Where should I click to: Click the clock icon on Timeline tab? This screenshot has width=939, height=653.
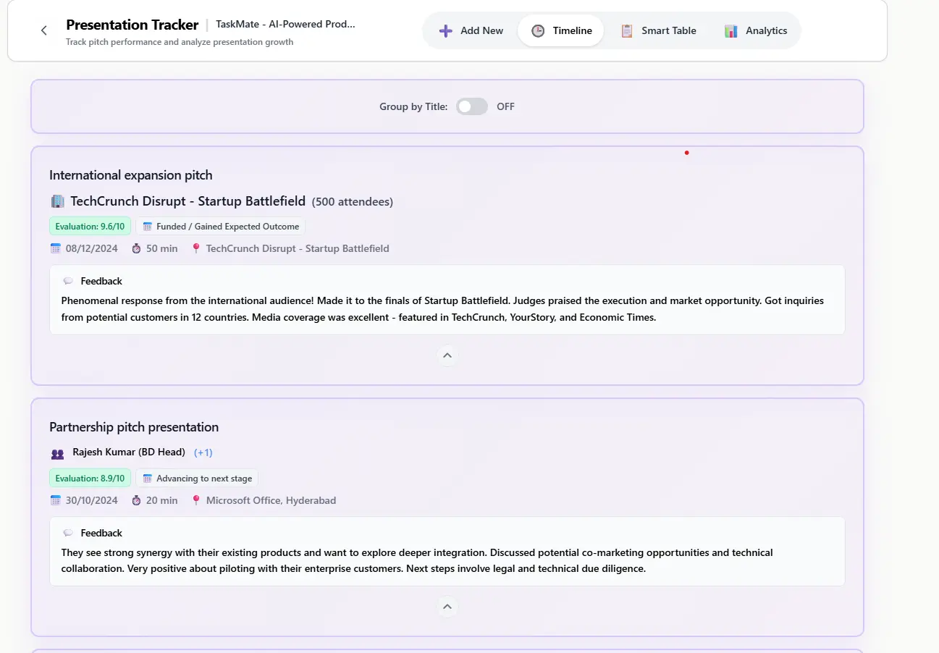click(x=538, y=31)
